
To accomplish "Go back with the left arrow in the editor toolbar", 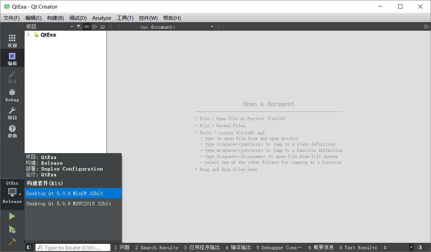I will coord(111,27).
